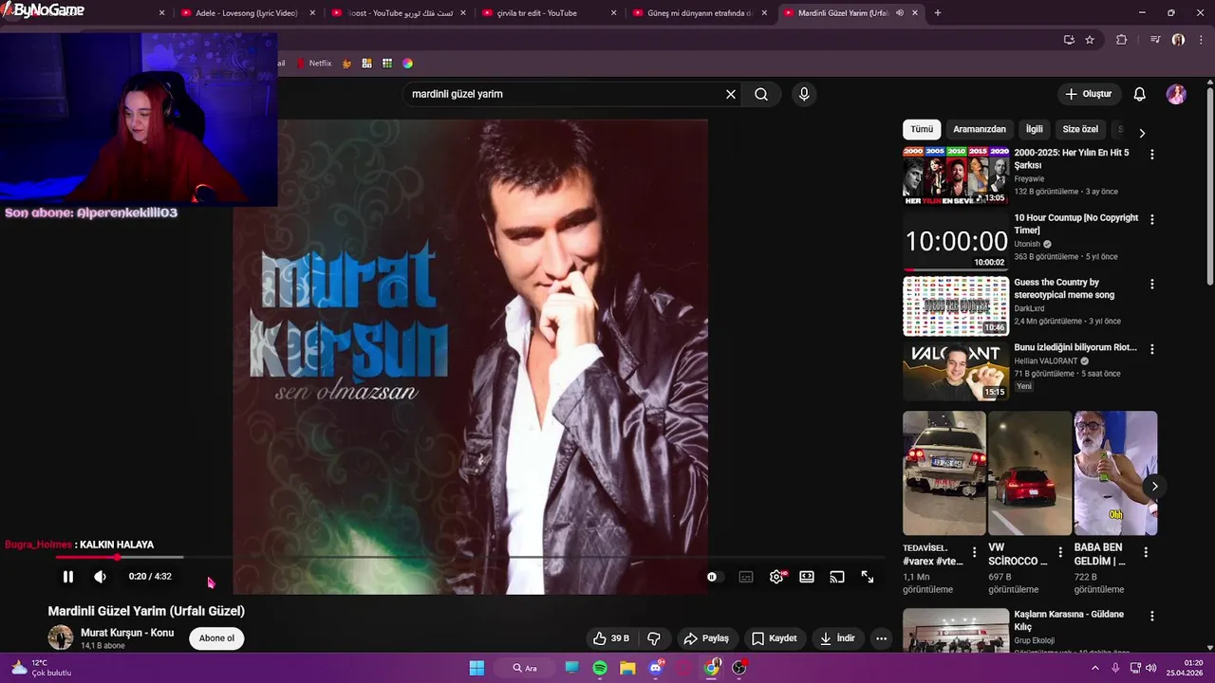Open YouTube notifications bell
This screenshot has width=1215, height=683.
pos(1140,94)
